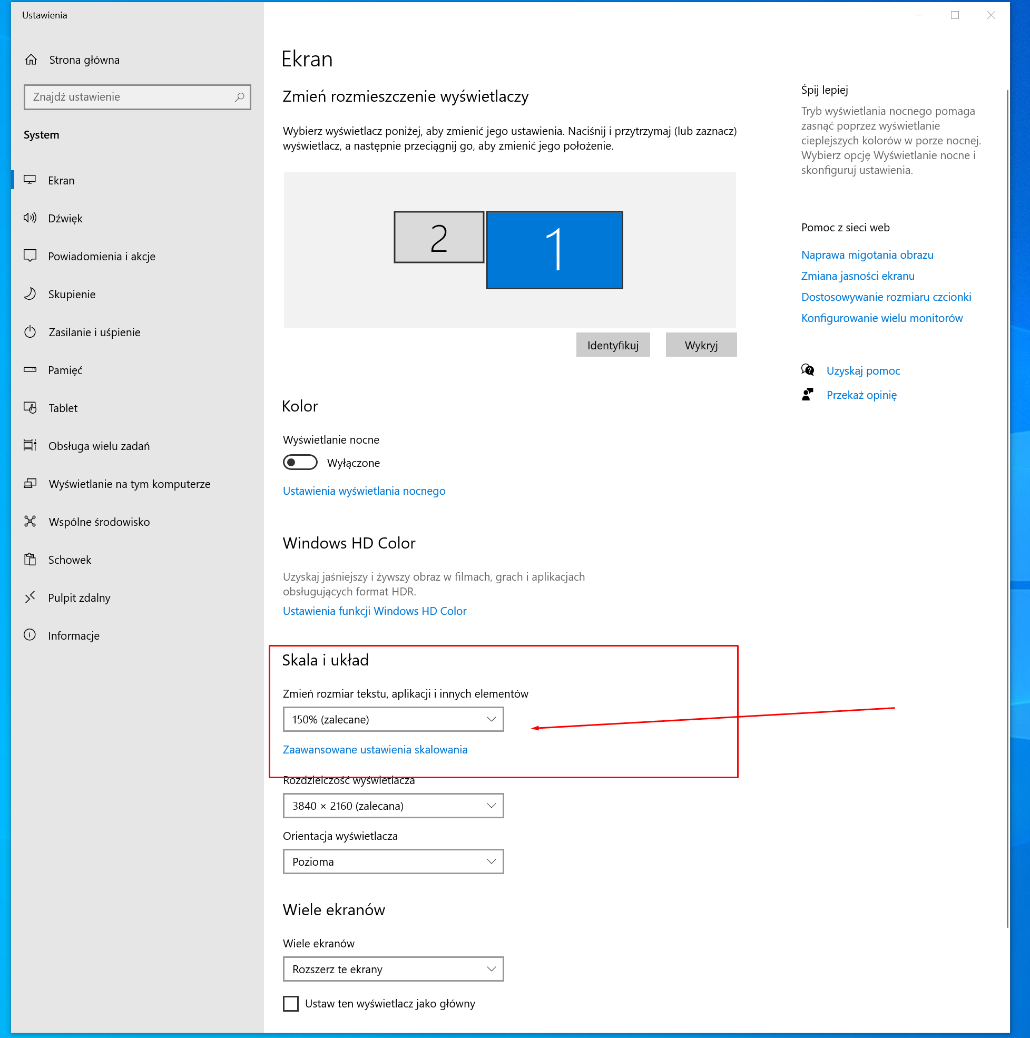Click the Strona główna home icon

[x=31, y=60]
